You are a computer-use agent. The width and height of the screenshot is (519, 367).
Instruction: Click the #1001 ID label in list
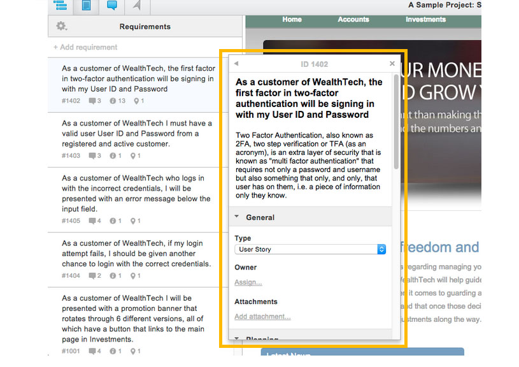tap(71, 351)
